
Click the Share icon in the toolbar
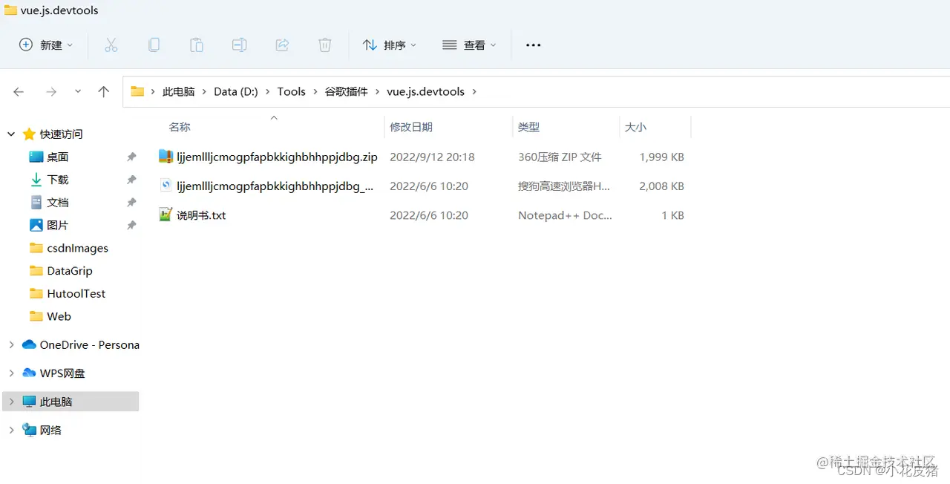(282, 45)
